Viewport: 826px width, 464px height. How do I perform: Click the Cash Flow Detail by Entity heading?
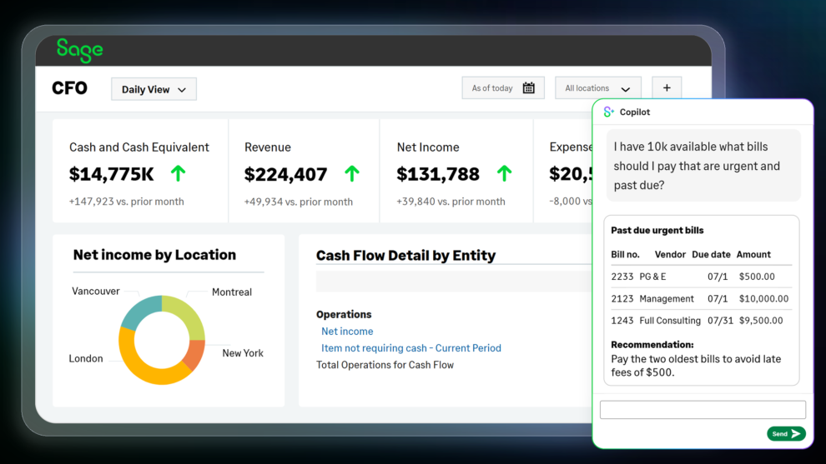tap(405, 255)
